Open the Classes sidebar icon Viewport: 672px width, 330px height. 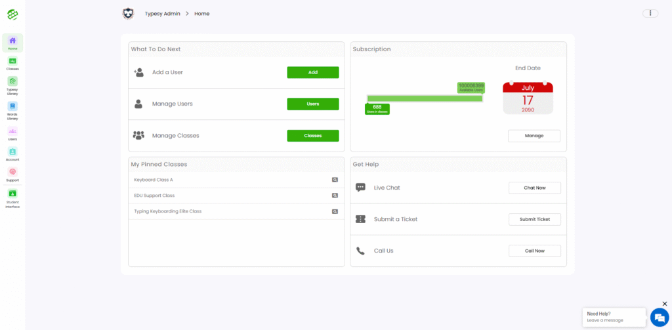(x=12, y=62)
